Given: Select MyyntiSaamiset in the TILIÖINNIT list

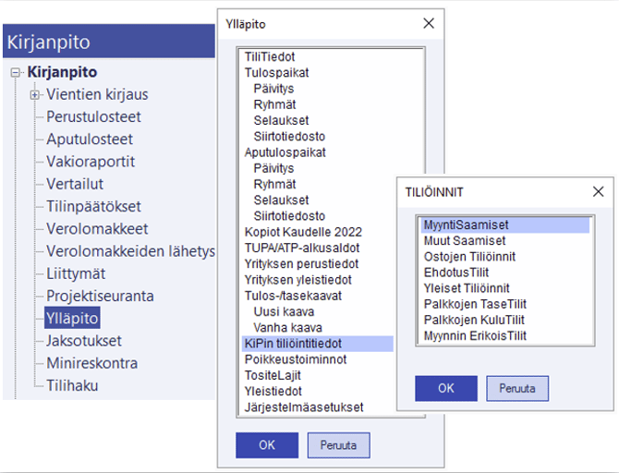Looking at the screenshot, I should tap(466, 224).
